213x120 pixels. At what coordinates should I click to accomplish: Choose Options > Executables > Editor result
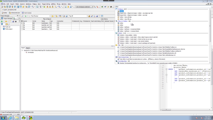(x=128, y=35)
